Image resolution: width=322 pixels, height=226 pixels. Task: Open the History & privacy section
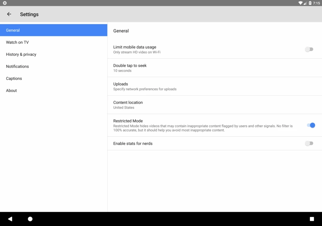coord(21,54)
